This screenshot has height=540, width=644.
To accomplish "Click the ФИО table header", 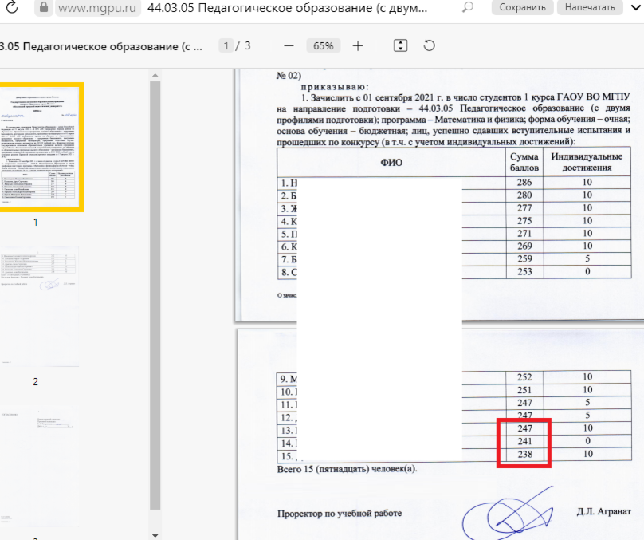I will coord(391,163).
